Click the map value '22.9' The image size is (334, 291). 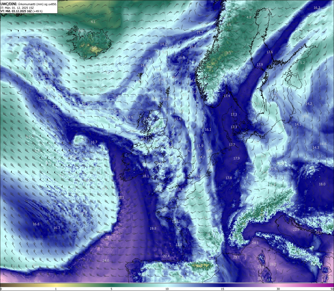tap(296, 230)
